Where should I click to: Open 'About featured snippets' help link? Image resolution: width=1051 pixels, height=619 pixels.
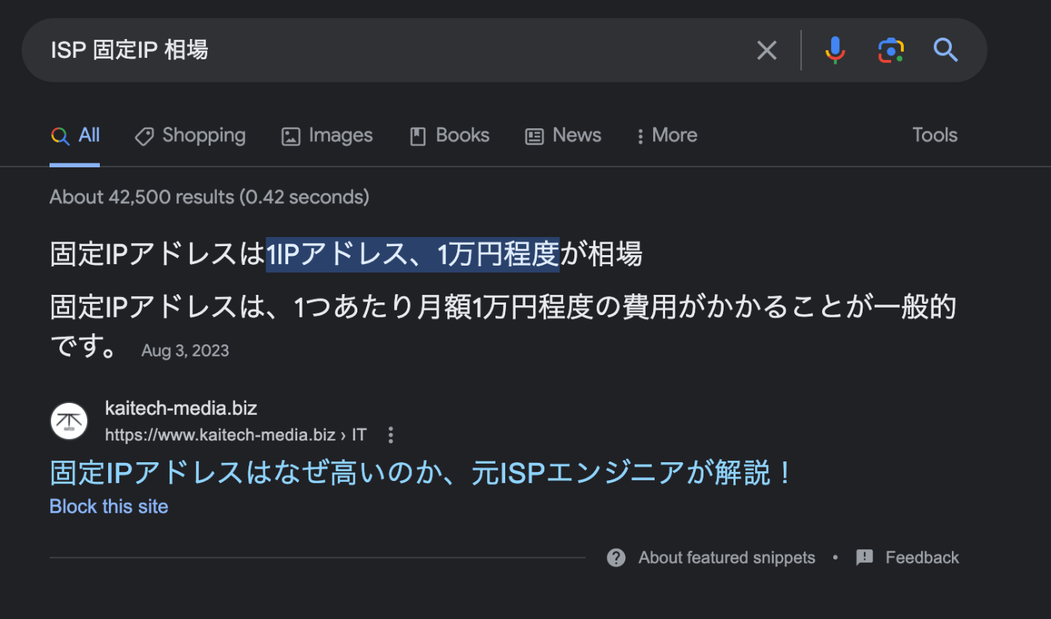727,557
